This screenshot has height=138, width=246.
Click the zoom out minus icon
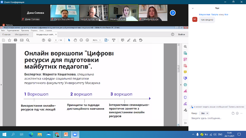[81, 40]
